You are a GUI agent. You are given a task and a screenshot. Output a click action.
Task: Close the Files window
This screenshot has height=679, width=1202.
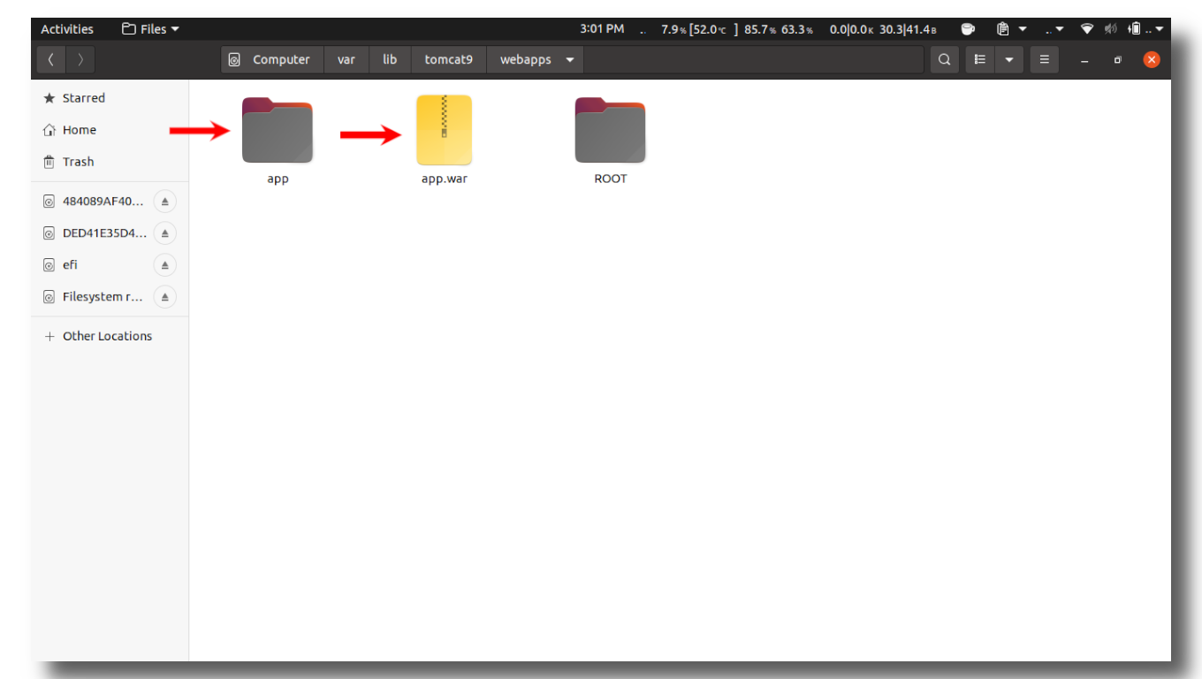pyautogui.click(x=1152, y=59)
